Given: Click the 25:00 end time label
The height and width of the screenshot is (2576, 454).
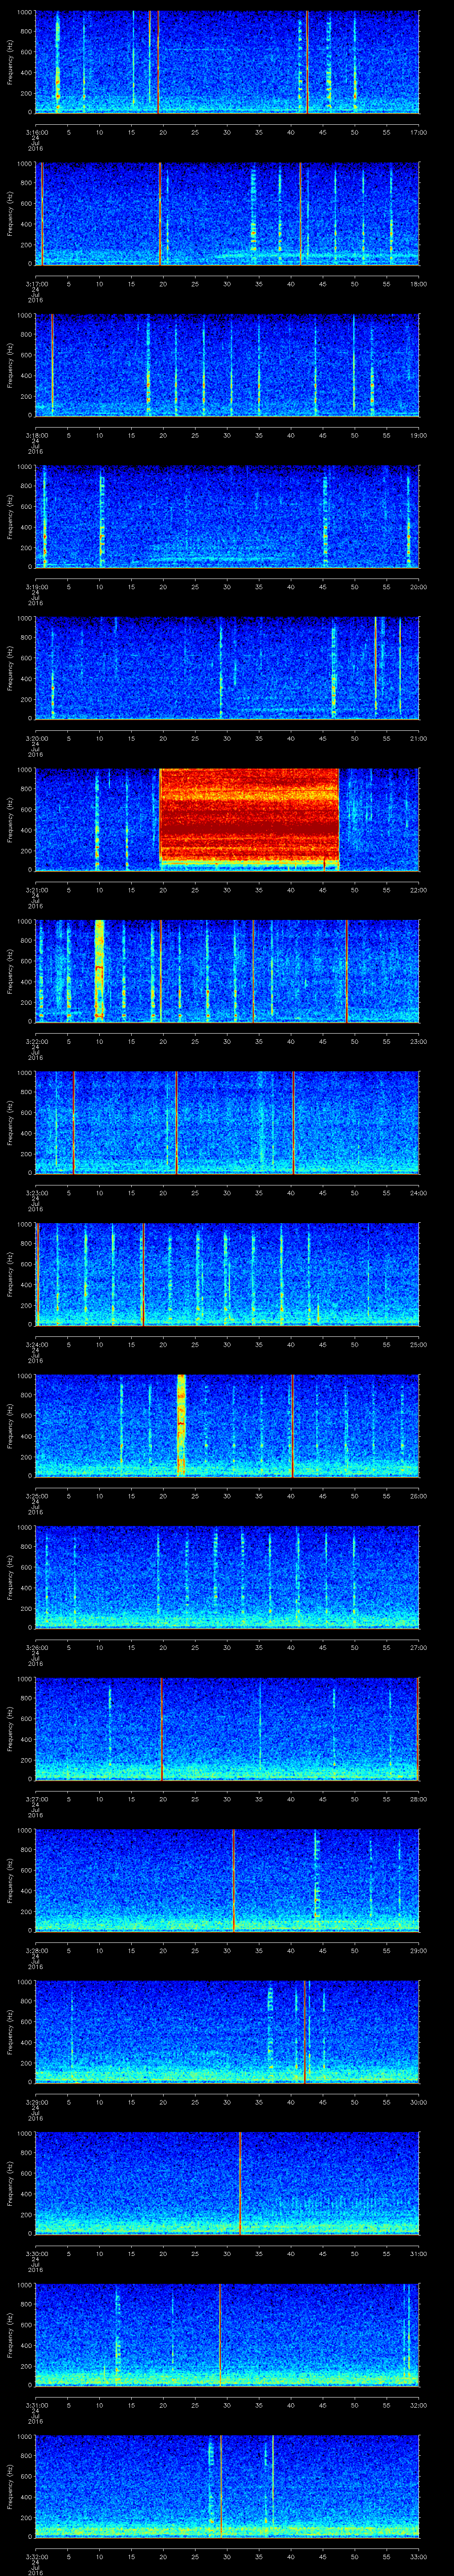Looking at the screenshot, I should (418, 1344).
